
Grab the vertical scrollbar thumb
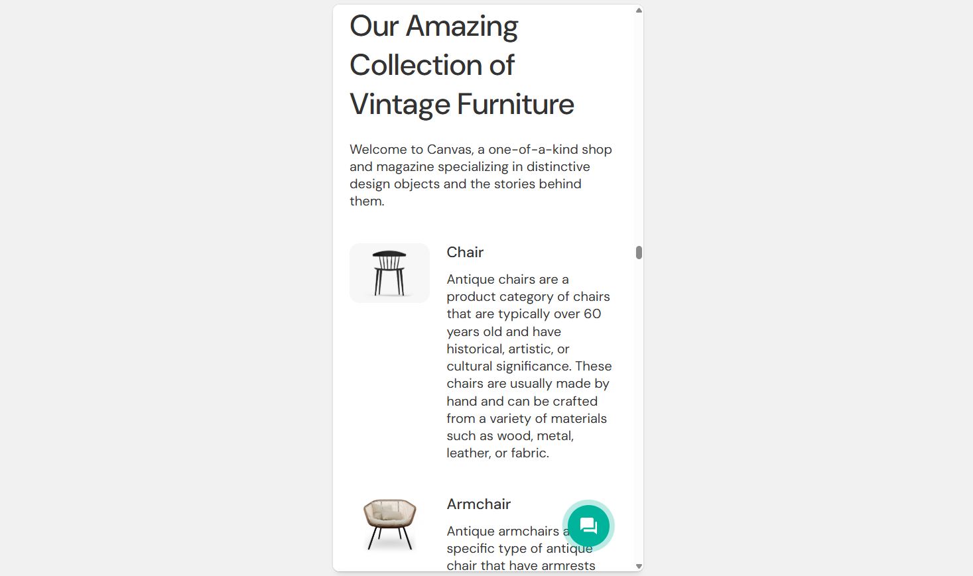[x=639, y=253]
